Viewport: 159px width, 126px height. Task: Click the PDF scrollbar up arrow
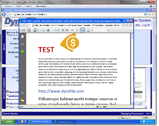pos(132,34)
